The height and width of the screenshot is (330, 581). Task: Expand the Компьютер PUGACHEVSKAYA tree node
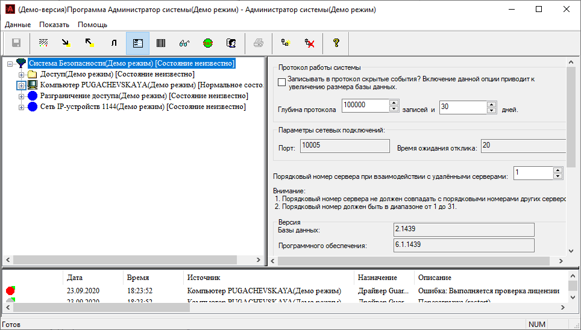(22, 85)
